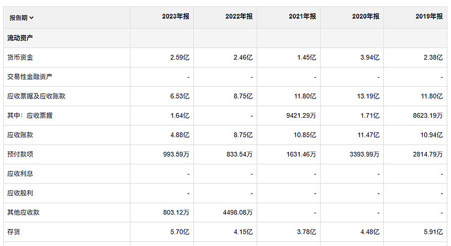
Task: Click the 流动资产 section row label
Action: (x=20, y=38)
